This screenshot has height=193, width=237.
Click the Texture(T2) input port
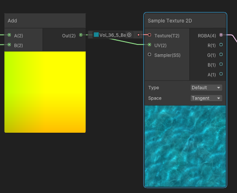[x=150, y=35]
